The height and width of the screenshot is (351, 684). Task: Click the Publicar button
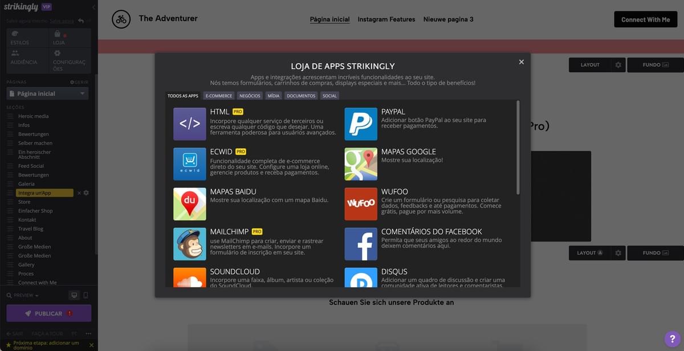point(48,313)
